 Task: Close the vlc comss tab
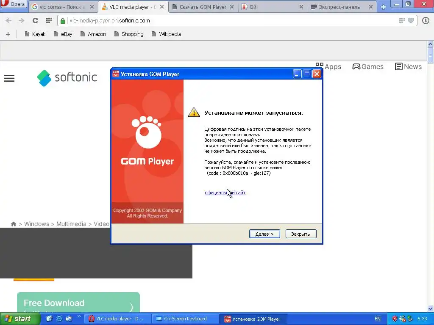(x=92, y=7)
